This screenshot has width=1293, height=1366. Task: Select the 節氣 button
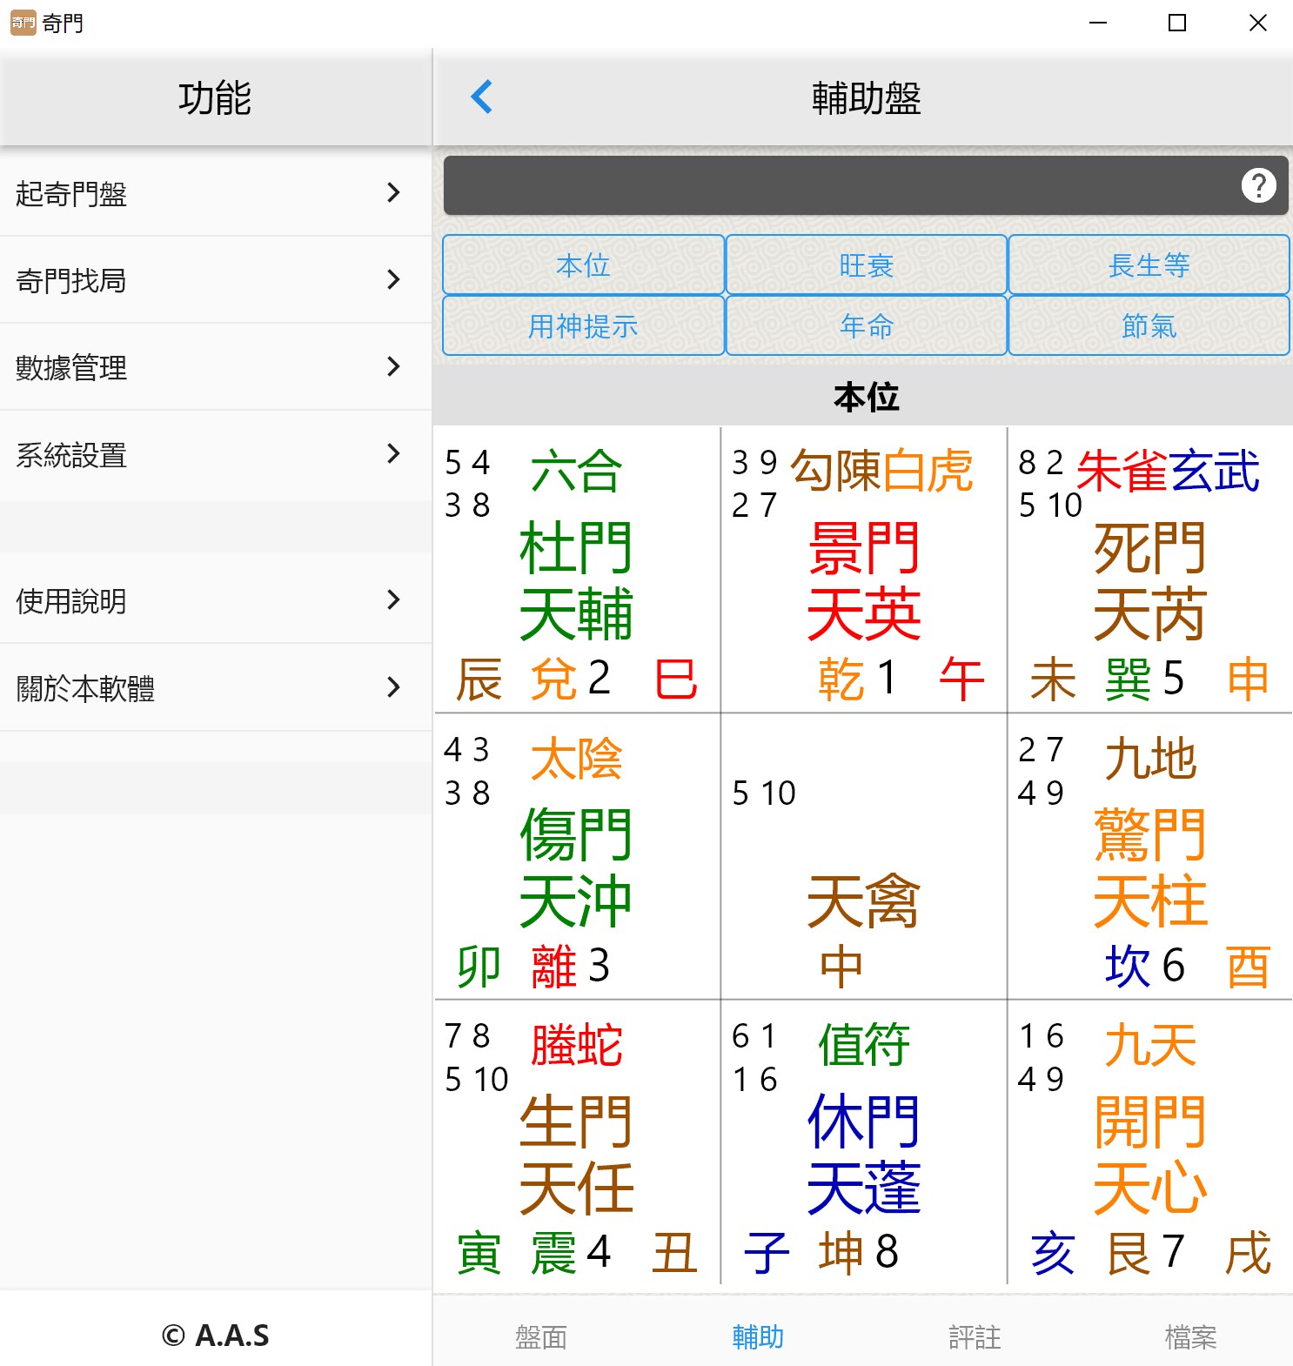pyautogui.click(x=1149, y=325)
